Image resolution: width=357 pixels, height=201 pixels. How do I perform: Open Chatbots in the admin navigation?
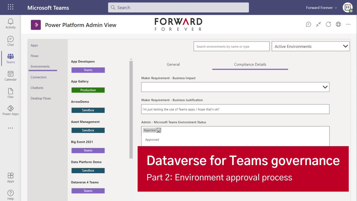tap(37, 88)
